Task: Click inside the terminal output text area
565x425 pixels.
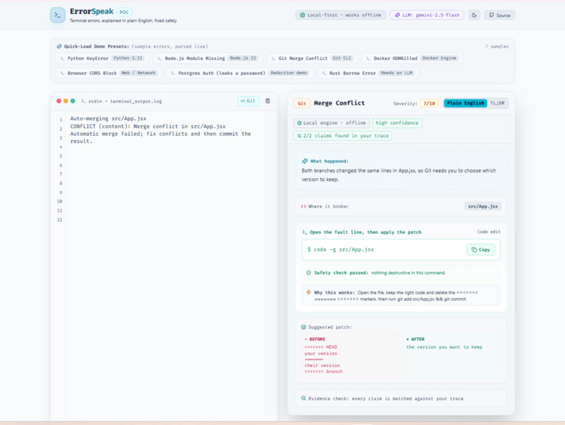Action: 171,266
